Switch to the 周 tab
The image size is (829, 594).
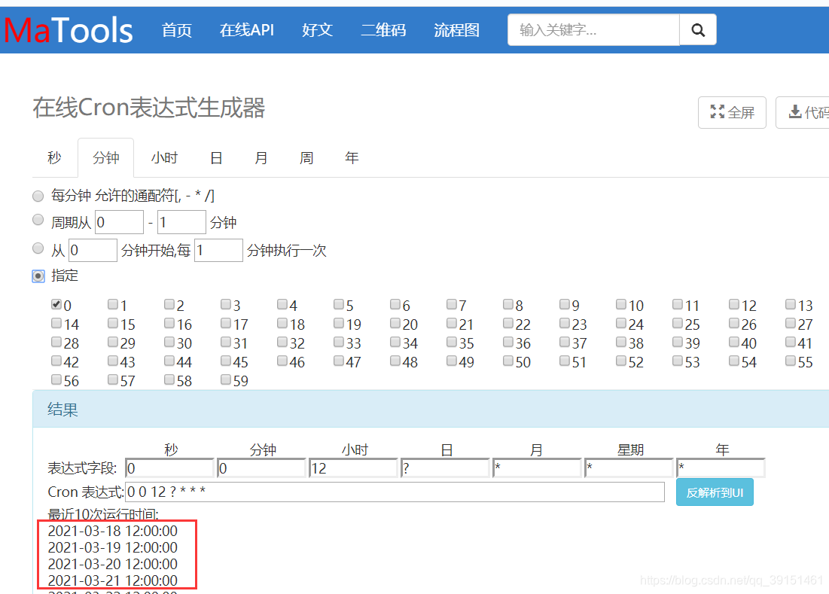click(x=306, y=157)
